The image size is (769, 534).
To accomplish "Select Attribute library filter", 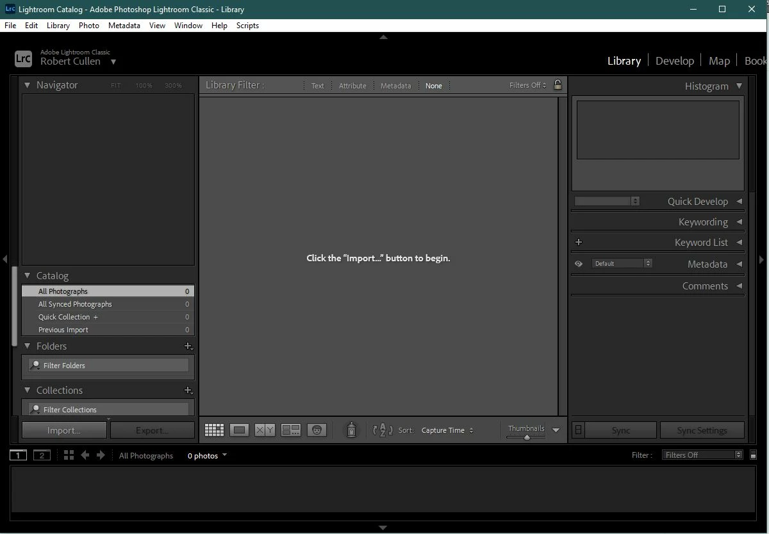I will tap(352, 85).
